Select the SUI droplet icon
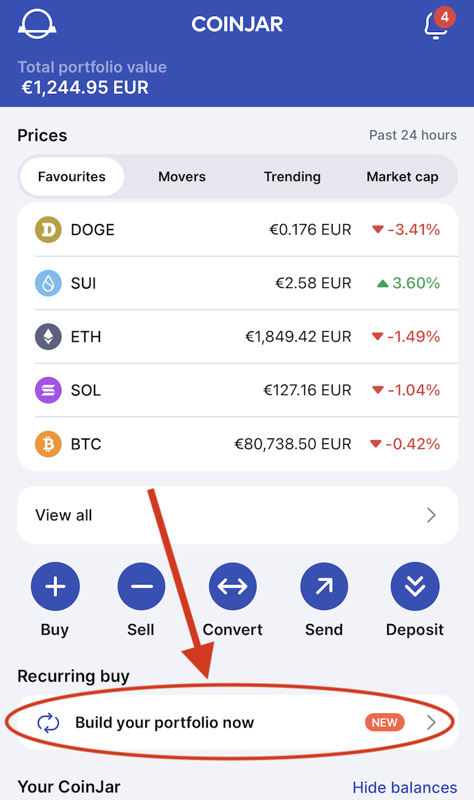Viewport: 474px width, 800px height. 49,283
